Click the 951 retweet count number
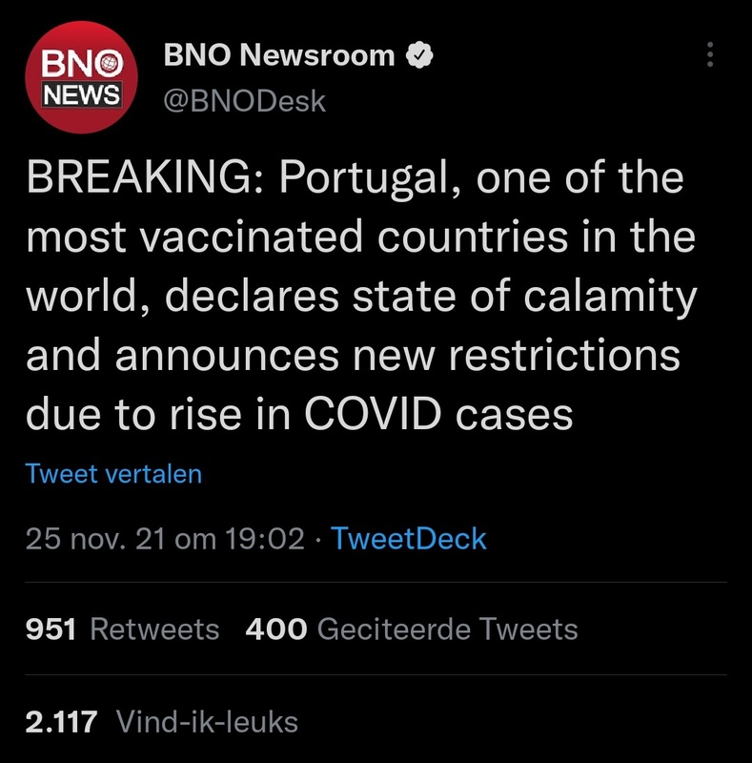 (x=51, y=629)
